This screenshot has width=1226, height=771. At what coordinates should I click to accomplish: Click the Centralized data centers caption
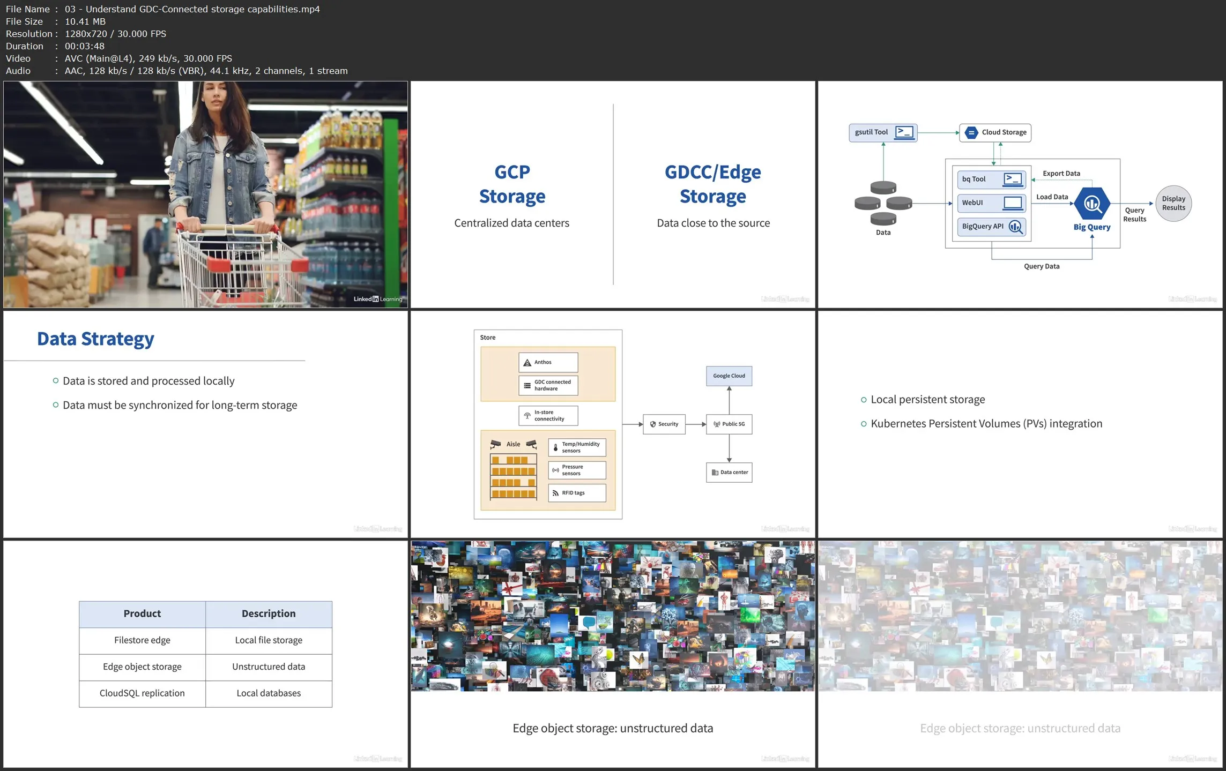pyautogui.click(x=511, y=223)
